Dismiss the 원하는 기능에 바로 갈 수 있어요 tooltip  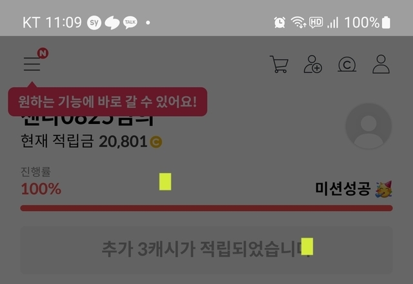108,102
